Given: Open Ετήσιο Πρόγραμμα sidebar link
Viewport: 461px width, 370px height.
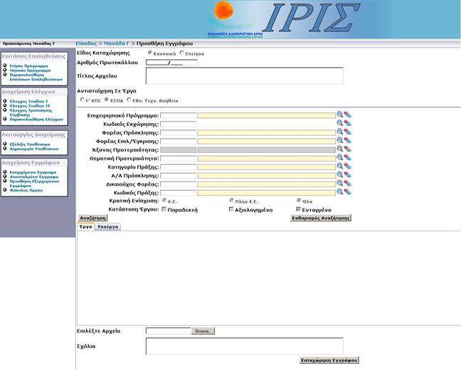Looking at the screenshot, I should 29,65.
